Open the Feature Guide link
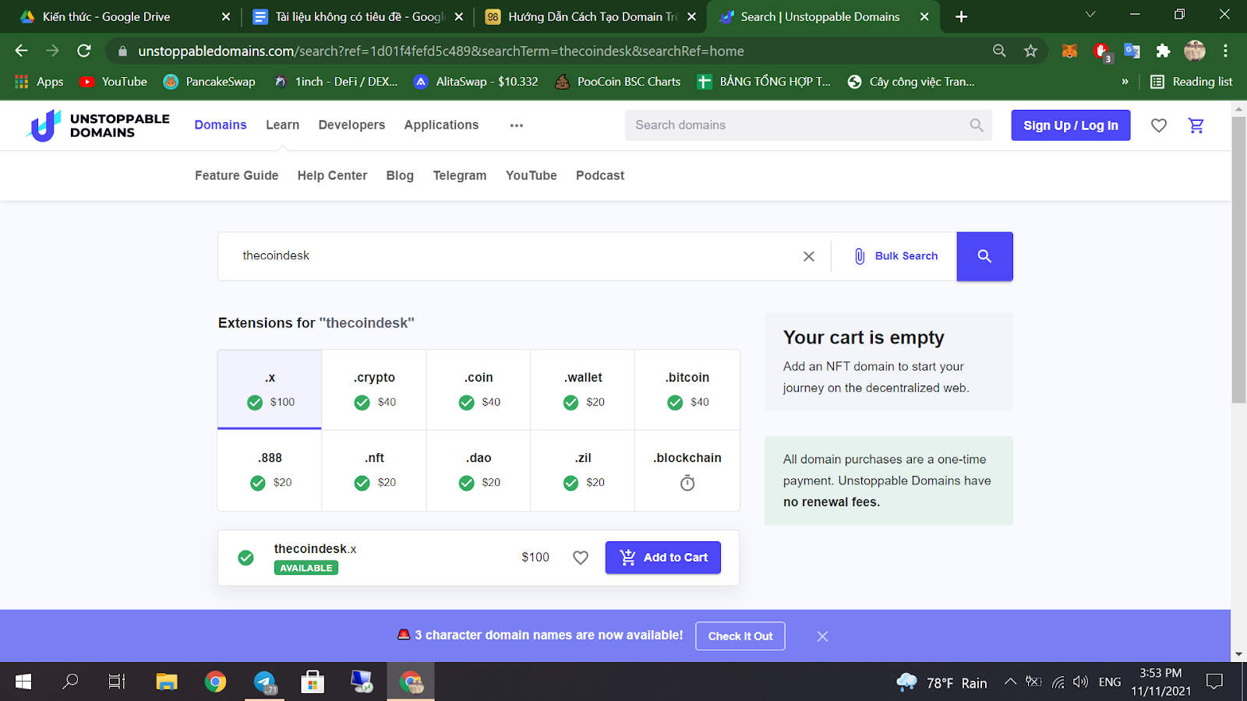 tap(236, 175)
